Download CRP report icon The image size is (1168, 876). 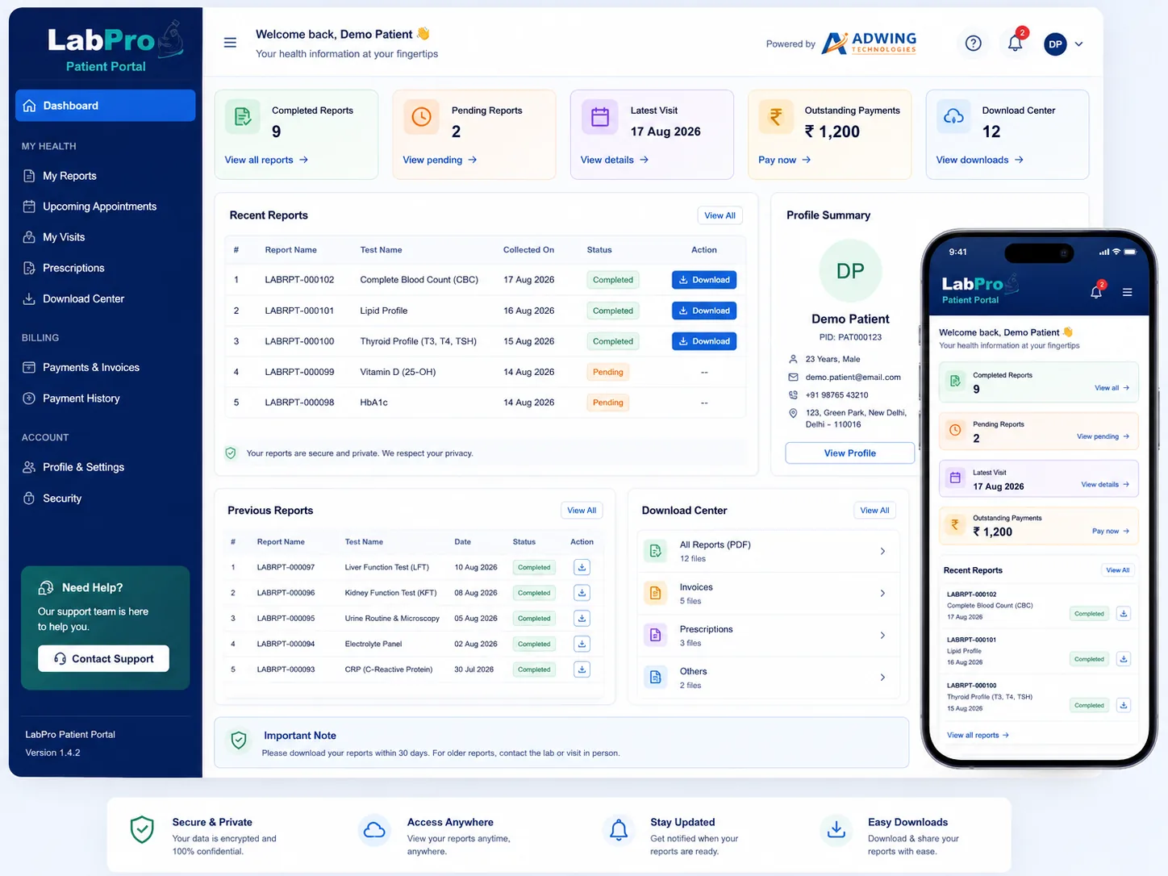click(582, 670)
